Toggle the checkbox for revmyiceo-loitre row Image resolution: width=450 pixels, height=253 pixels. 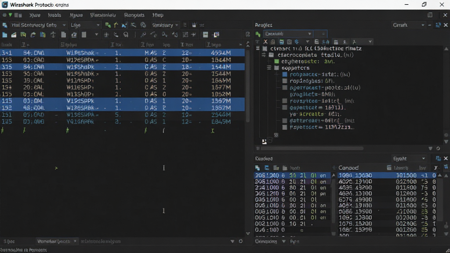coord(285,101)
